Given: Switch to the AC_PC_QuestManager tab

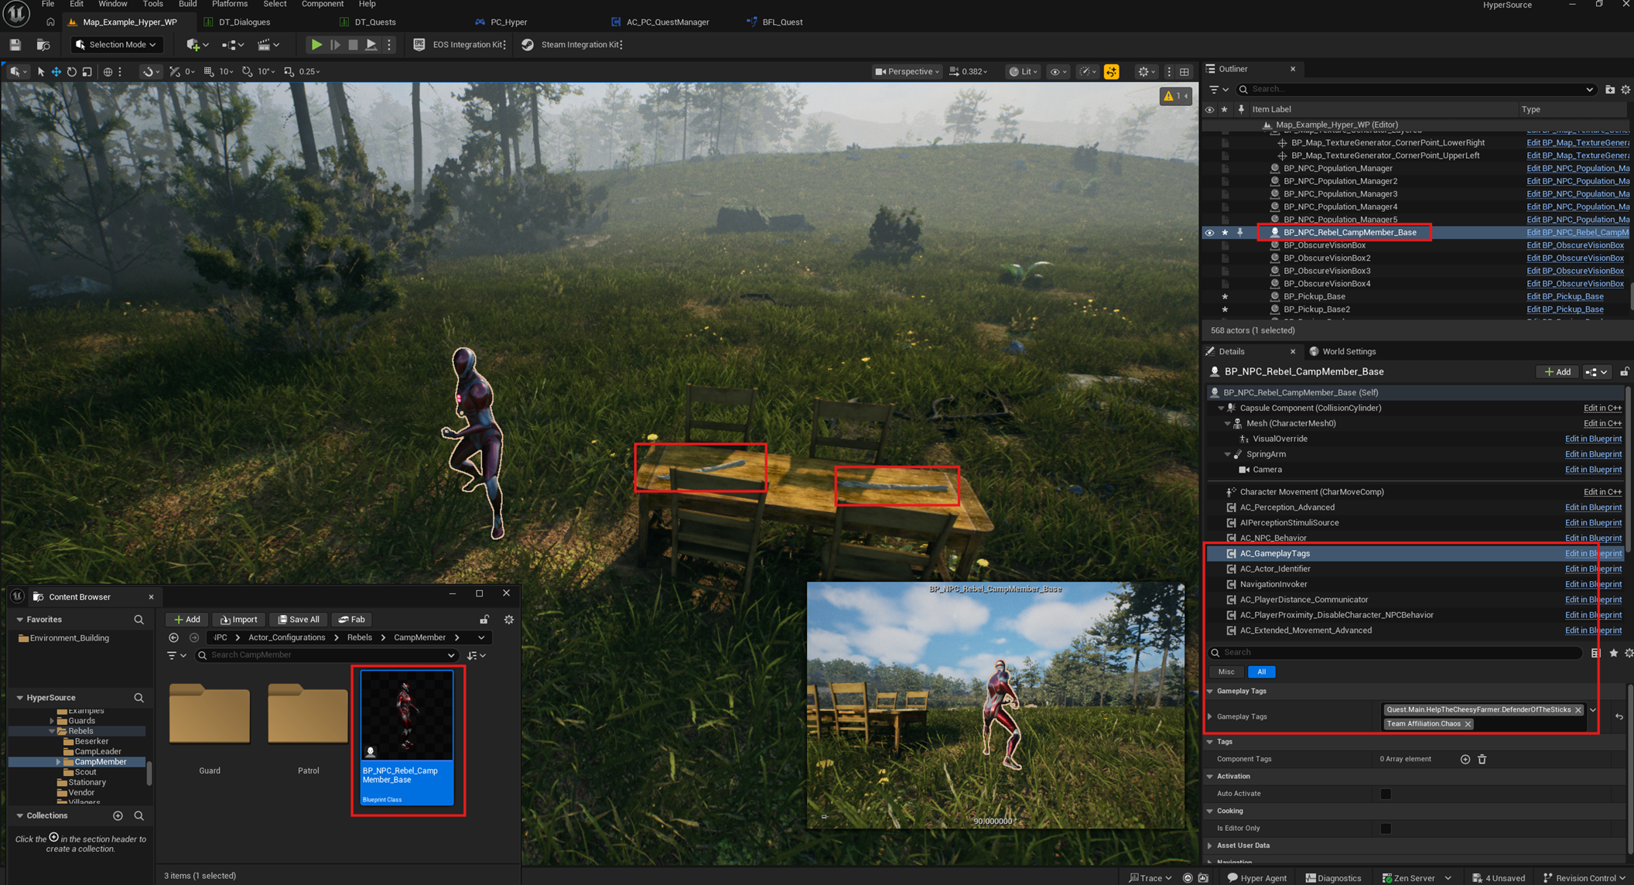Looking at the screenshot, I should [667, 22].
